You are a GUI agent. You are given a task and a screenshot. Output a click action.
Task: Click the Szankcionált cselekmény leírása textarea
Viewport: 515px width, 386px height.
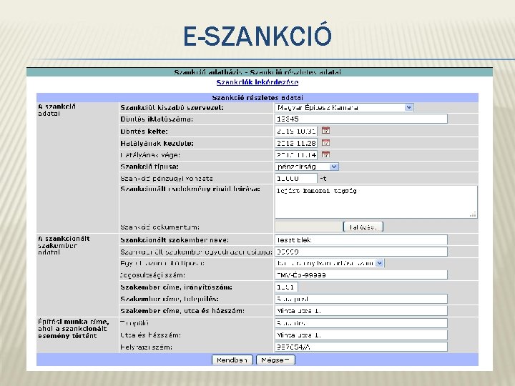click(376, 202)
